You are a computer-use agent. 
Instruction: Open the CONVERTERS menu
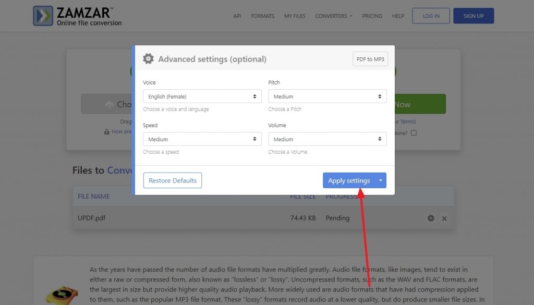[333, 16]
